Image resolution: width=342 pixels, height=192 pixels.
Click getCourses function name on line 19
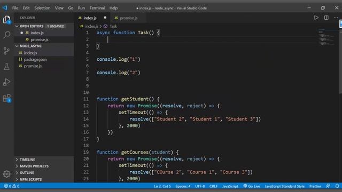click(135, 152)
